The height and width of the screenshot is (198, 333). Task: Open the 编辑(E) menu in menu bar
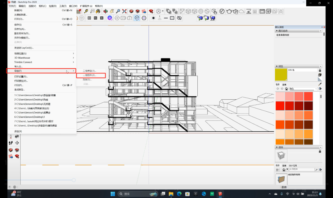[22, 6]
